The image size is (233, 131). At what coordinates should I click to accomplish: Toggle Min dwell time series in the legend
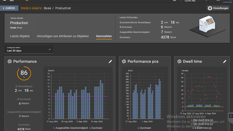point(202,124)
